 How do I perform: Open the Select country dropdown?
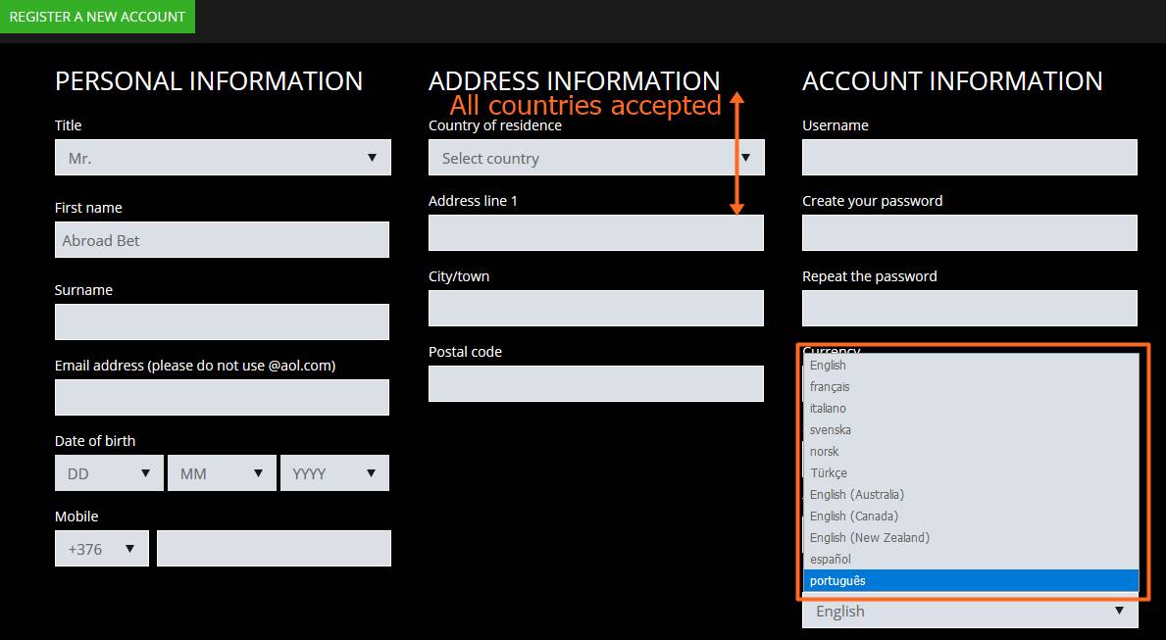pyautogui.click(x=596, y=158)
